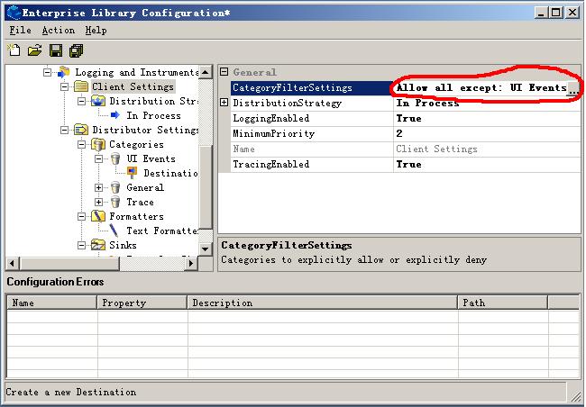The image size is (586, 407).
Task: Click the tree's horizontal scrollbar right arrow
Action: pos(204,262)
